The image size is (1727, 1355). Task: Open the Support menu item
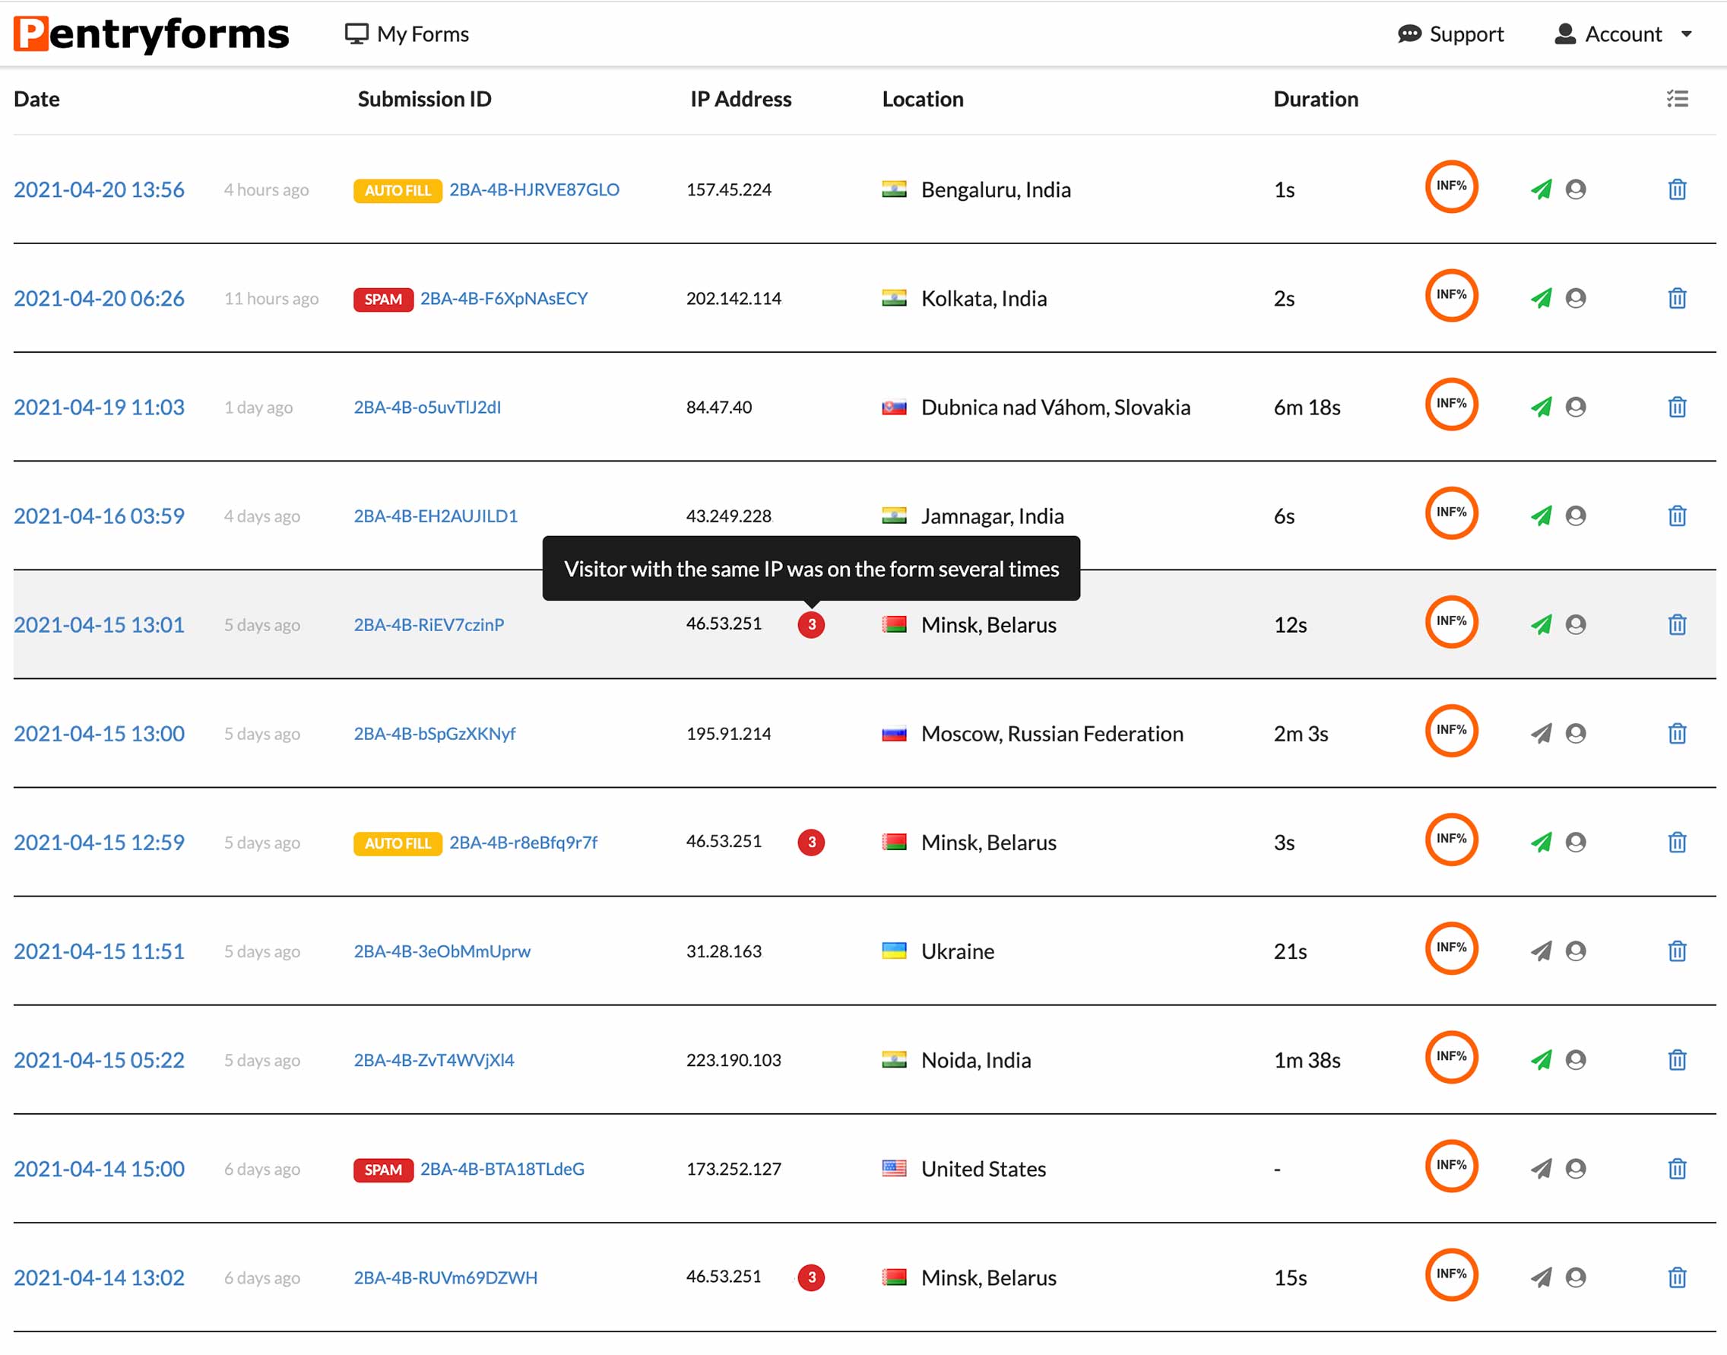pos(1450,34)
